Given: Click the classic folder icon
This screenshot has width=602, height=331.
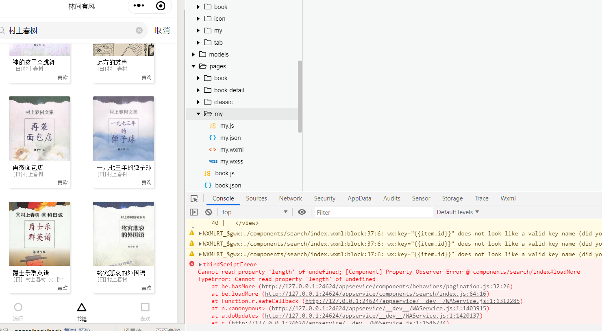Looking at the screenshot, I should pyautogui.click(x=208, y=102).
